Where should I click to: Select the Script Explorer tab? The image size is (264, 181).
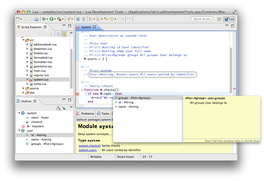(x=31, y=27)
